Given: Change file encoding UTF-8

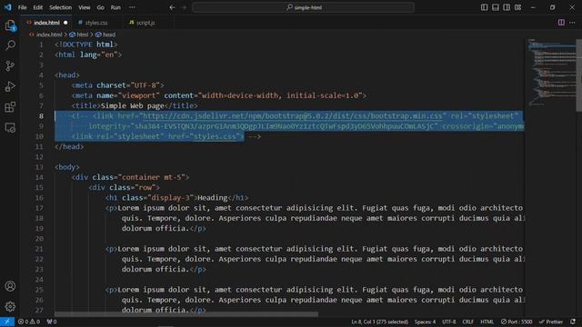Looking at the screenshot, I should coord(448,322).
